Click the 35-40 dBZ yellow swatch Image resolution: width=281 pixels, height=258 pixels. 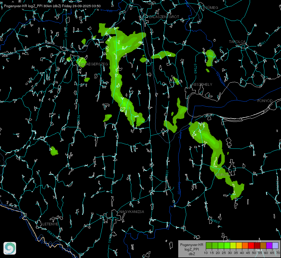[239, 245]
